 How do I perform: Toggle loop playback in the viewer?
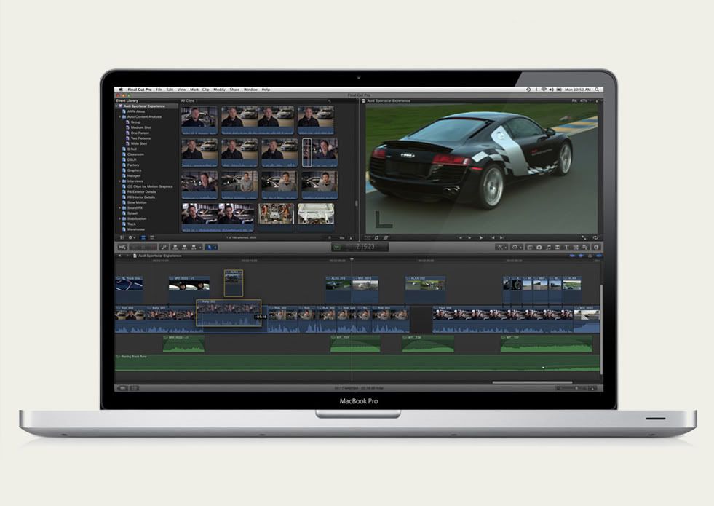tap(595, 238)
